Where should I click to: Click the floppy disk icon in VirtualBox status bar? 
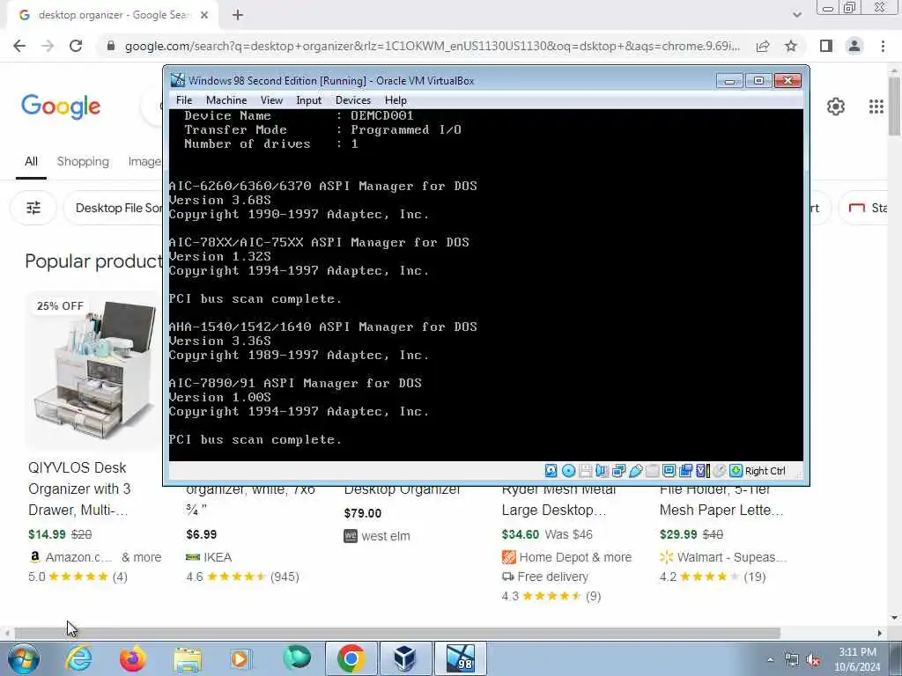click(x=585, y=471)
